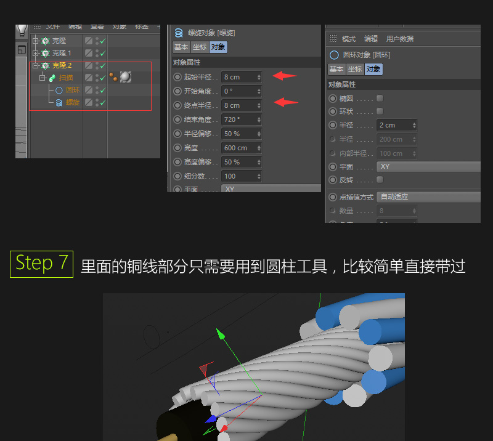Click stepper arrows of circle 半径 2 cm
This screenshot has width=493, height=441.
coord(414,125)
